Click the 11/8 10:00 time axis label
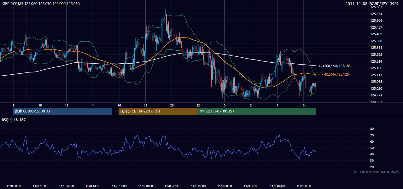This screenshot has height=189, width=403. click(x=40, y=186)
